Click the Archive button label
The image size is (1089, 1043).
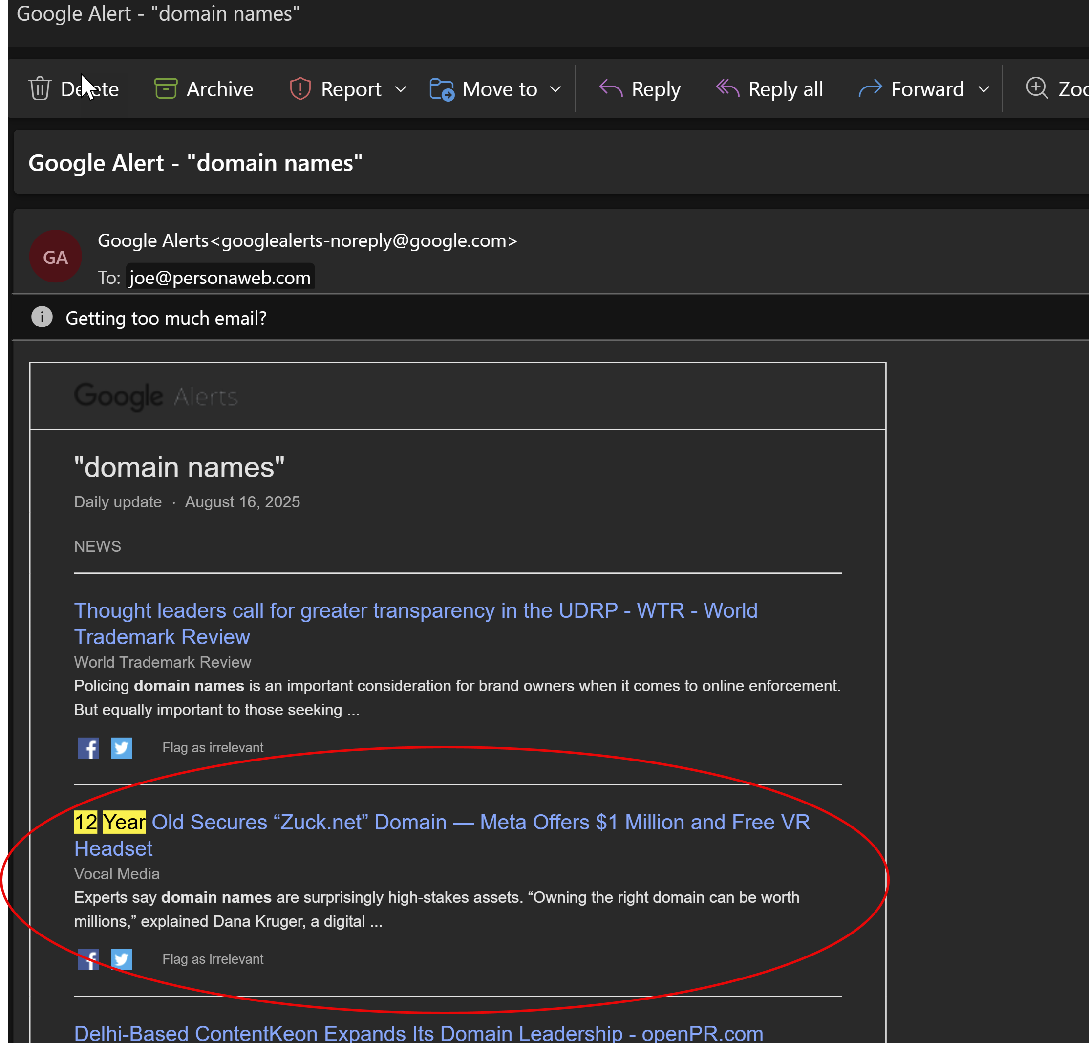(219, 89)
